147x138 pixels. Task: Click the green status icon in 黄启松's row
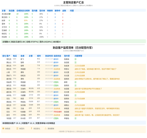[76, 102]
